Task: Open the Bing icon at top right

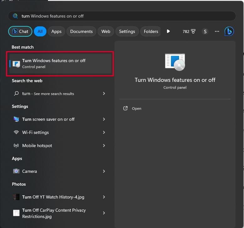Action: tap(229, 31)
